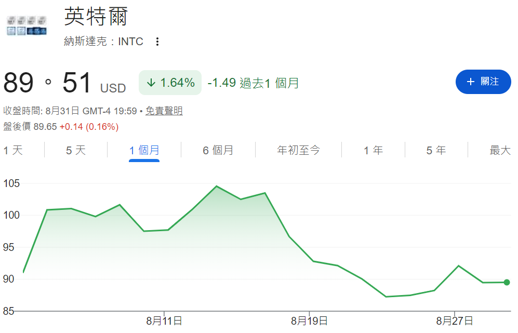Image resolution: width=518 pixels, height=333 pixels.
Task: Select the 1 個月 range tab
Action: click(x=144, y=150)
